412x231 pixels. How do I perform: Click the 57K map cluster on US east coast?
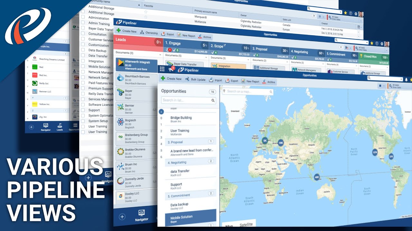click(x=391, y=156)
